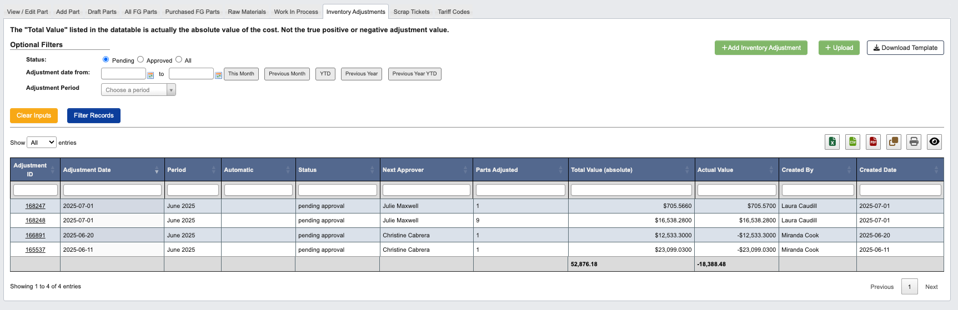Viewport: 958px width, 310px height.
Task: Apply the Previous Month date preset
Action: coord(287,74)
